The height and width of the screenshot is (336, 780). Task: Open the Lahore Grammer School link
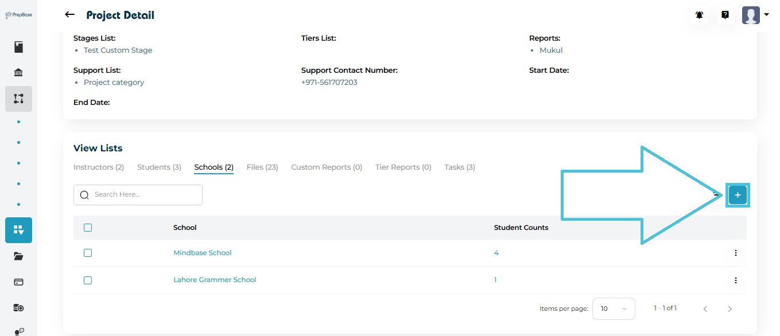[215, 280]
